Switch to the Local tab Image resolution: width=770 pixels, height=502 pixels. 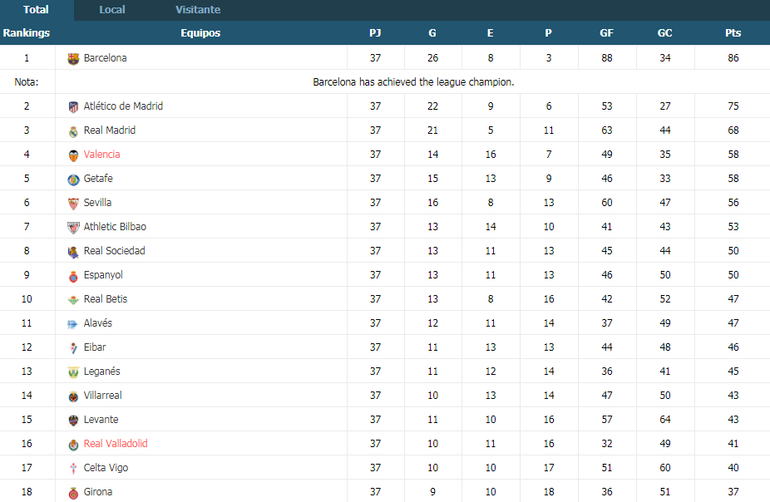point(112,10)
